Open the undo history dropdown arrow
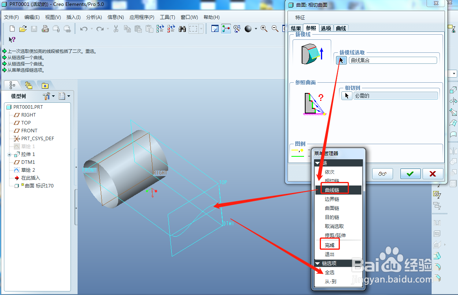 (92, 29)
